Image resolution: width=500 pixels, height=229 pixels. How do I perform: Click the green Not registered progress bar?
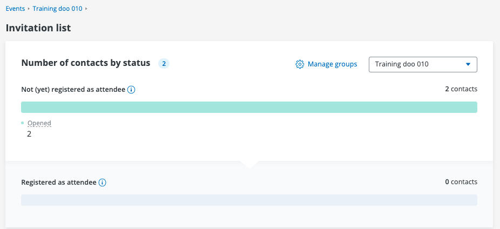coord(249,107)
